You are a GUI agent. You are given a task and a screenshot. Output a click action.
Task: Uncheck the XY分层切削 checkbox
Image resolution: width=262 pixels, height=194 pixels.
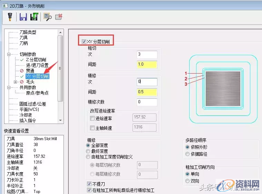click(84, 42)
